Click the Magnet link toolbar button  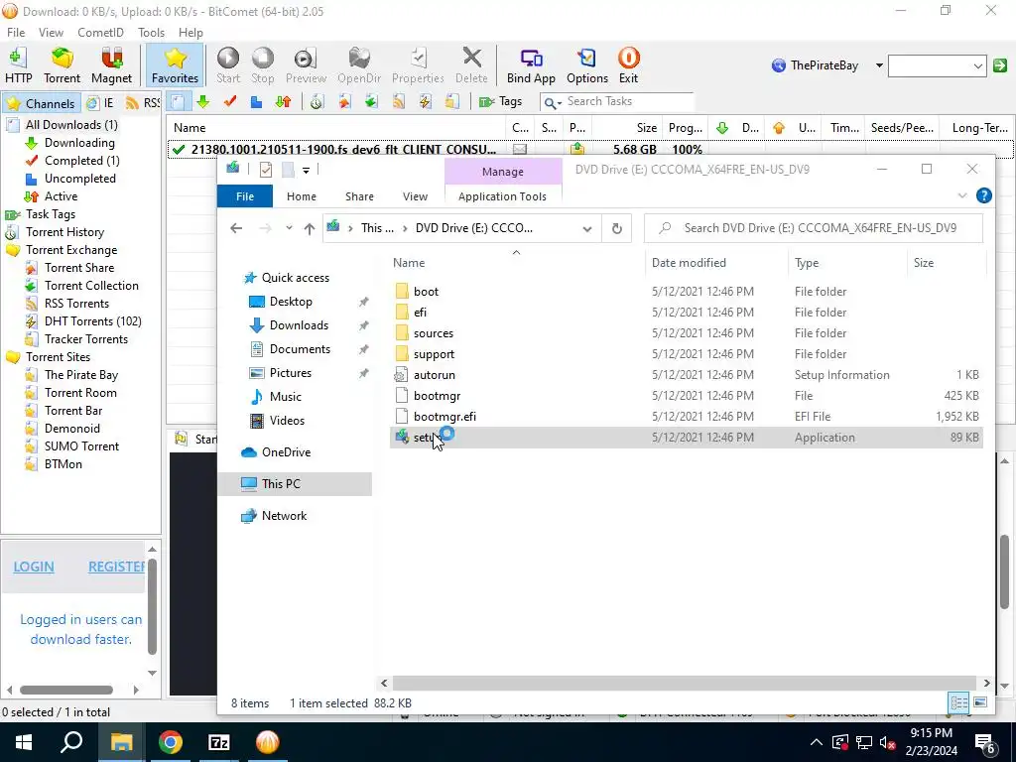coord(111,65)
